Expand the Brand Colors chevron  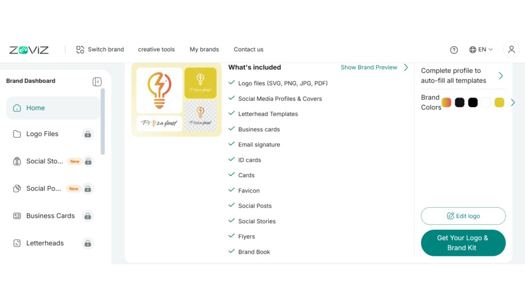[x=513, y=102]
